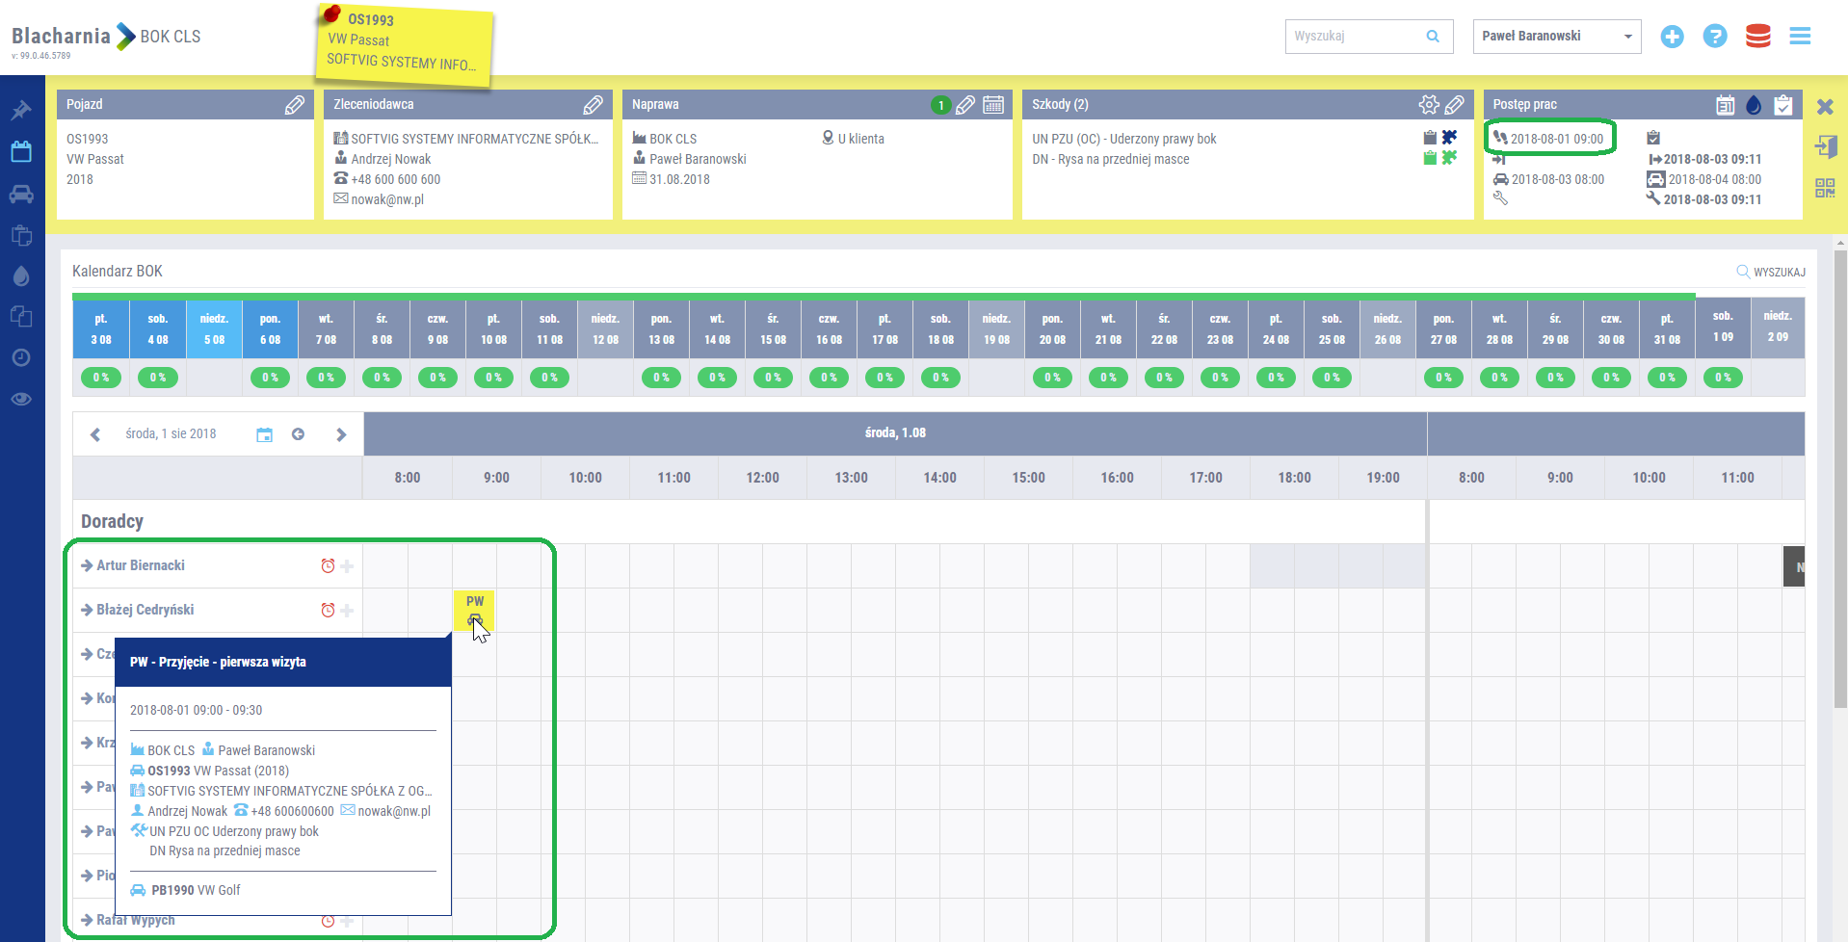The height and width of the screenshot is (942, 1848).
Task: Open settings gear in Szkody panel
Action: click(1428, 104)
